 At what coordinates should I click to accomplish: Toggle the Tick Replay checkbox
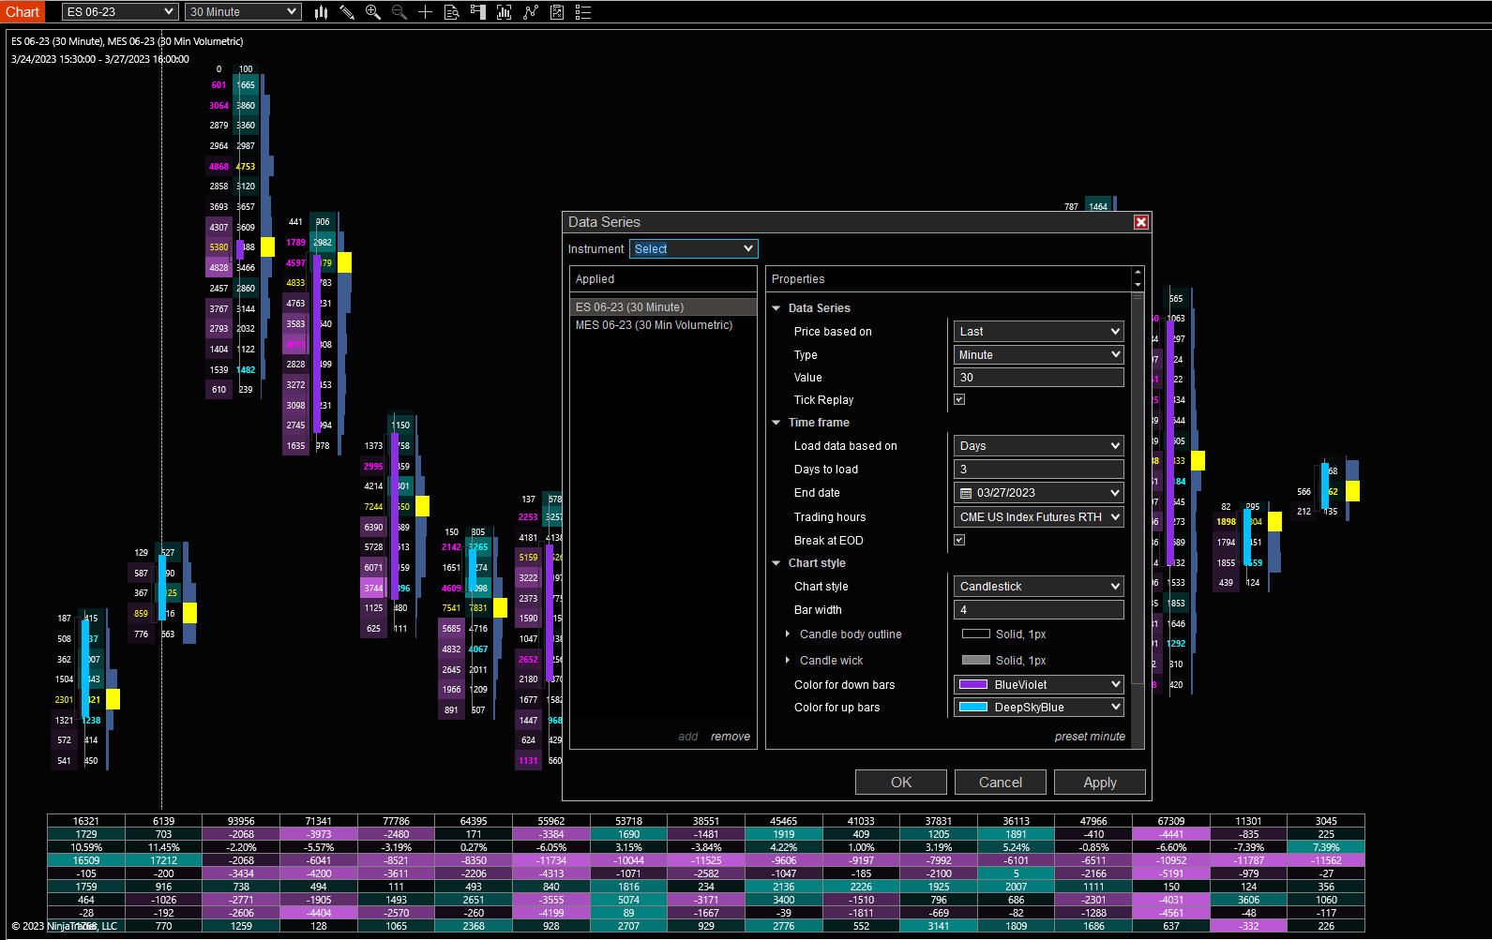pos(959,400)
